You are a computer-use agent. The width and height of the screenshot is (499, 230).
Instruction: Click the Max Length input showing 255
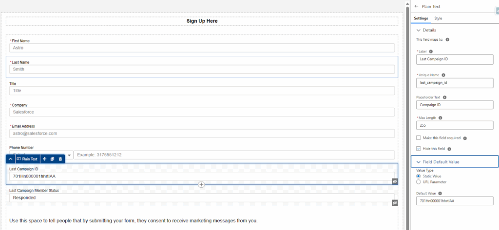pos(455,125)
